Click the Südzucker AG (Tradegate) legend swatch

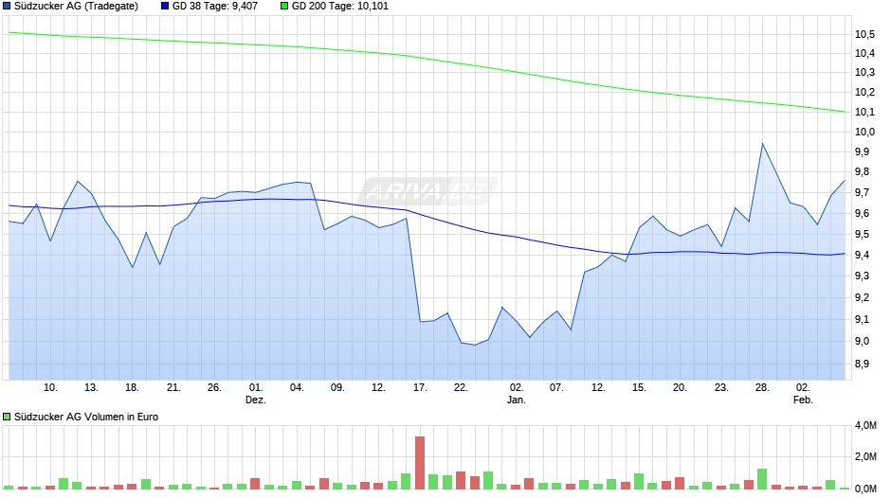(x=7, y=7)
